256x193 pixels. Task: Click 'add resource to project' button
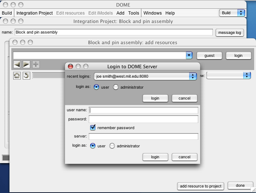coord(200,186)
